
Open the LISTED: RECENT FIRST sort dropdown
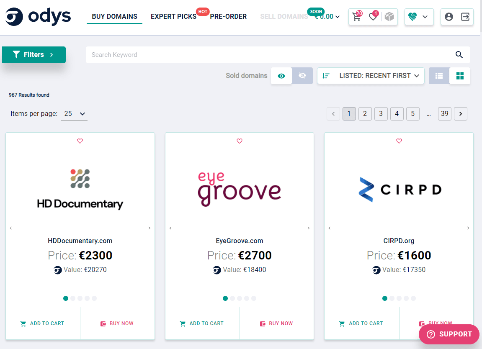(x=370, y=76)
